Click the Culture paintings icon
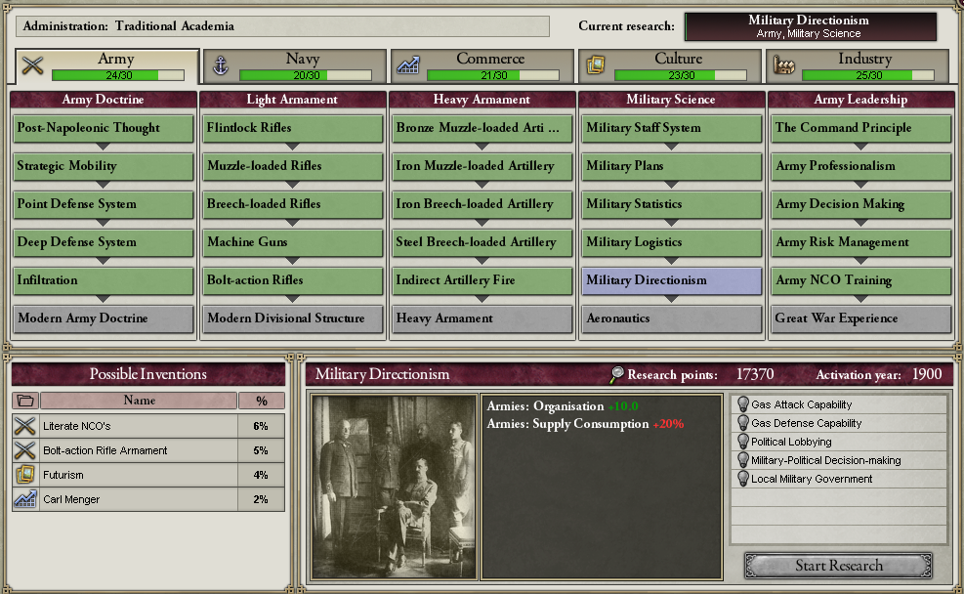This screenshot has width=964, height=594. (x=596, y=65)
